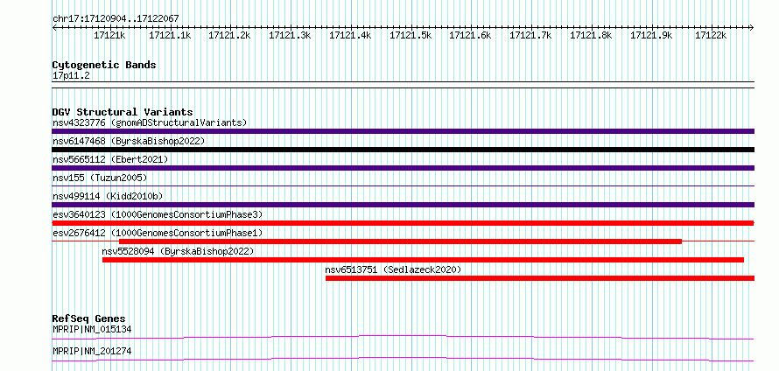Click the magenta transcript line for MPRIP|NM_201274

click(x=403, y=359)
